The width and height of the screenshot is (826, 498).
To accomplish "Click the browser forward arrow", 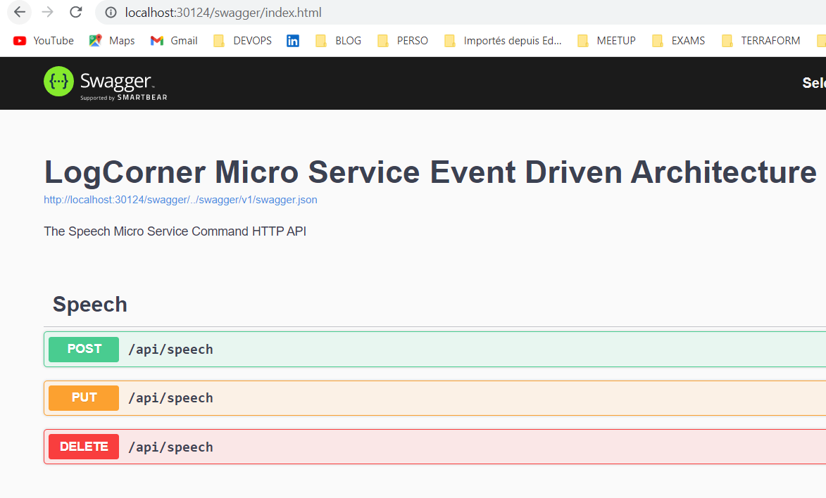I will point(46,12).
